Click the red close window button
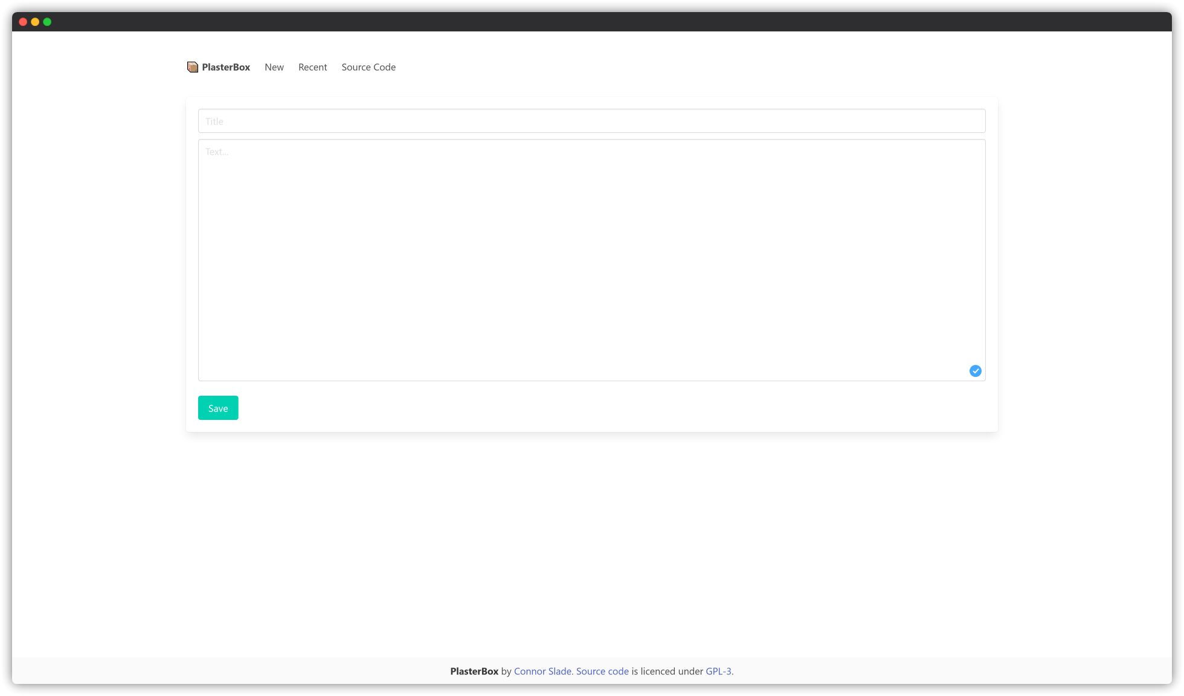1184x696 pixels. (23, 22)
